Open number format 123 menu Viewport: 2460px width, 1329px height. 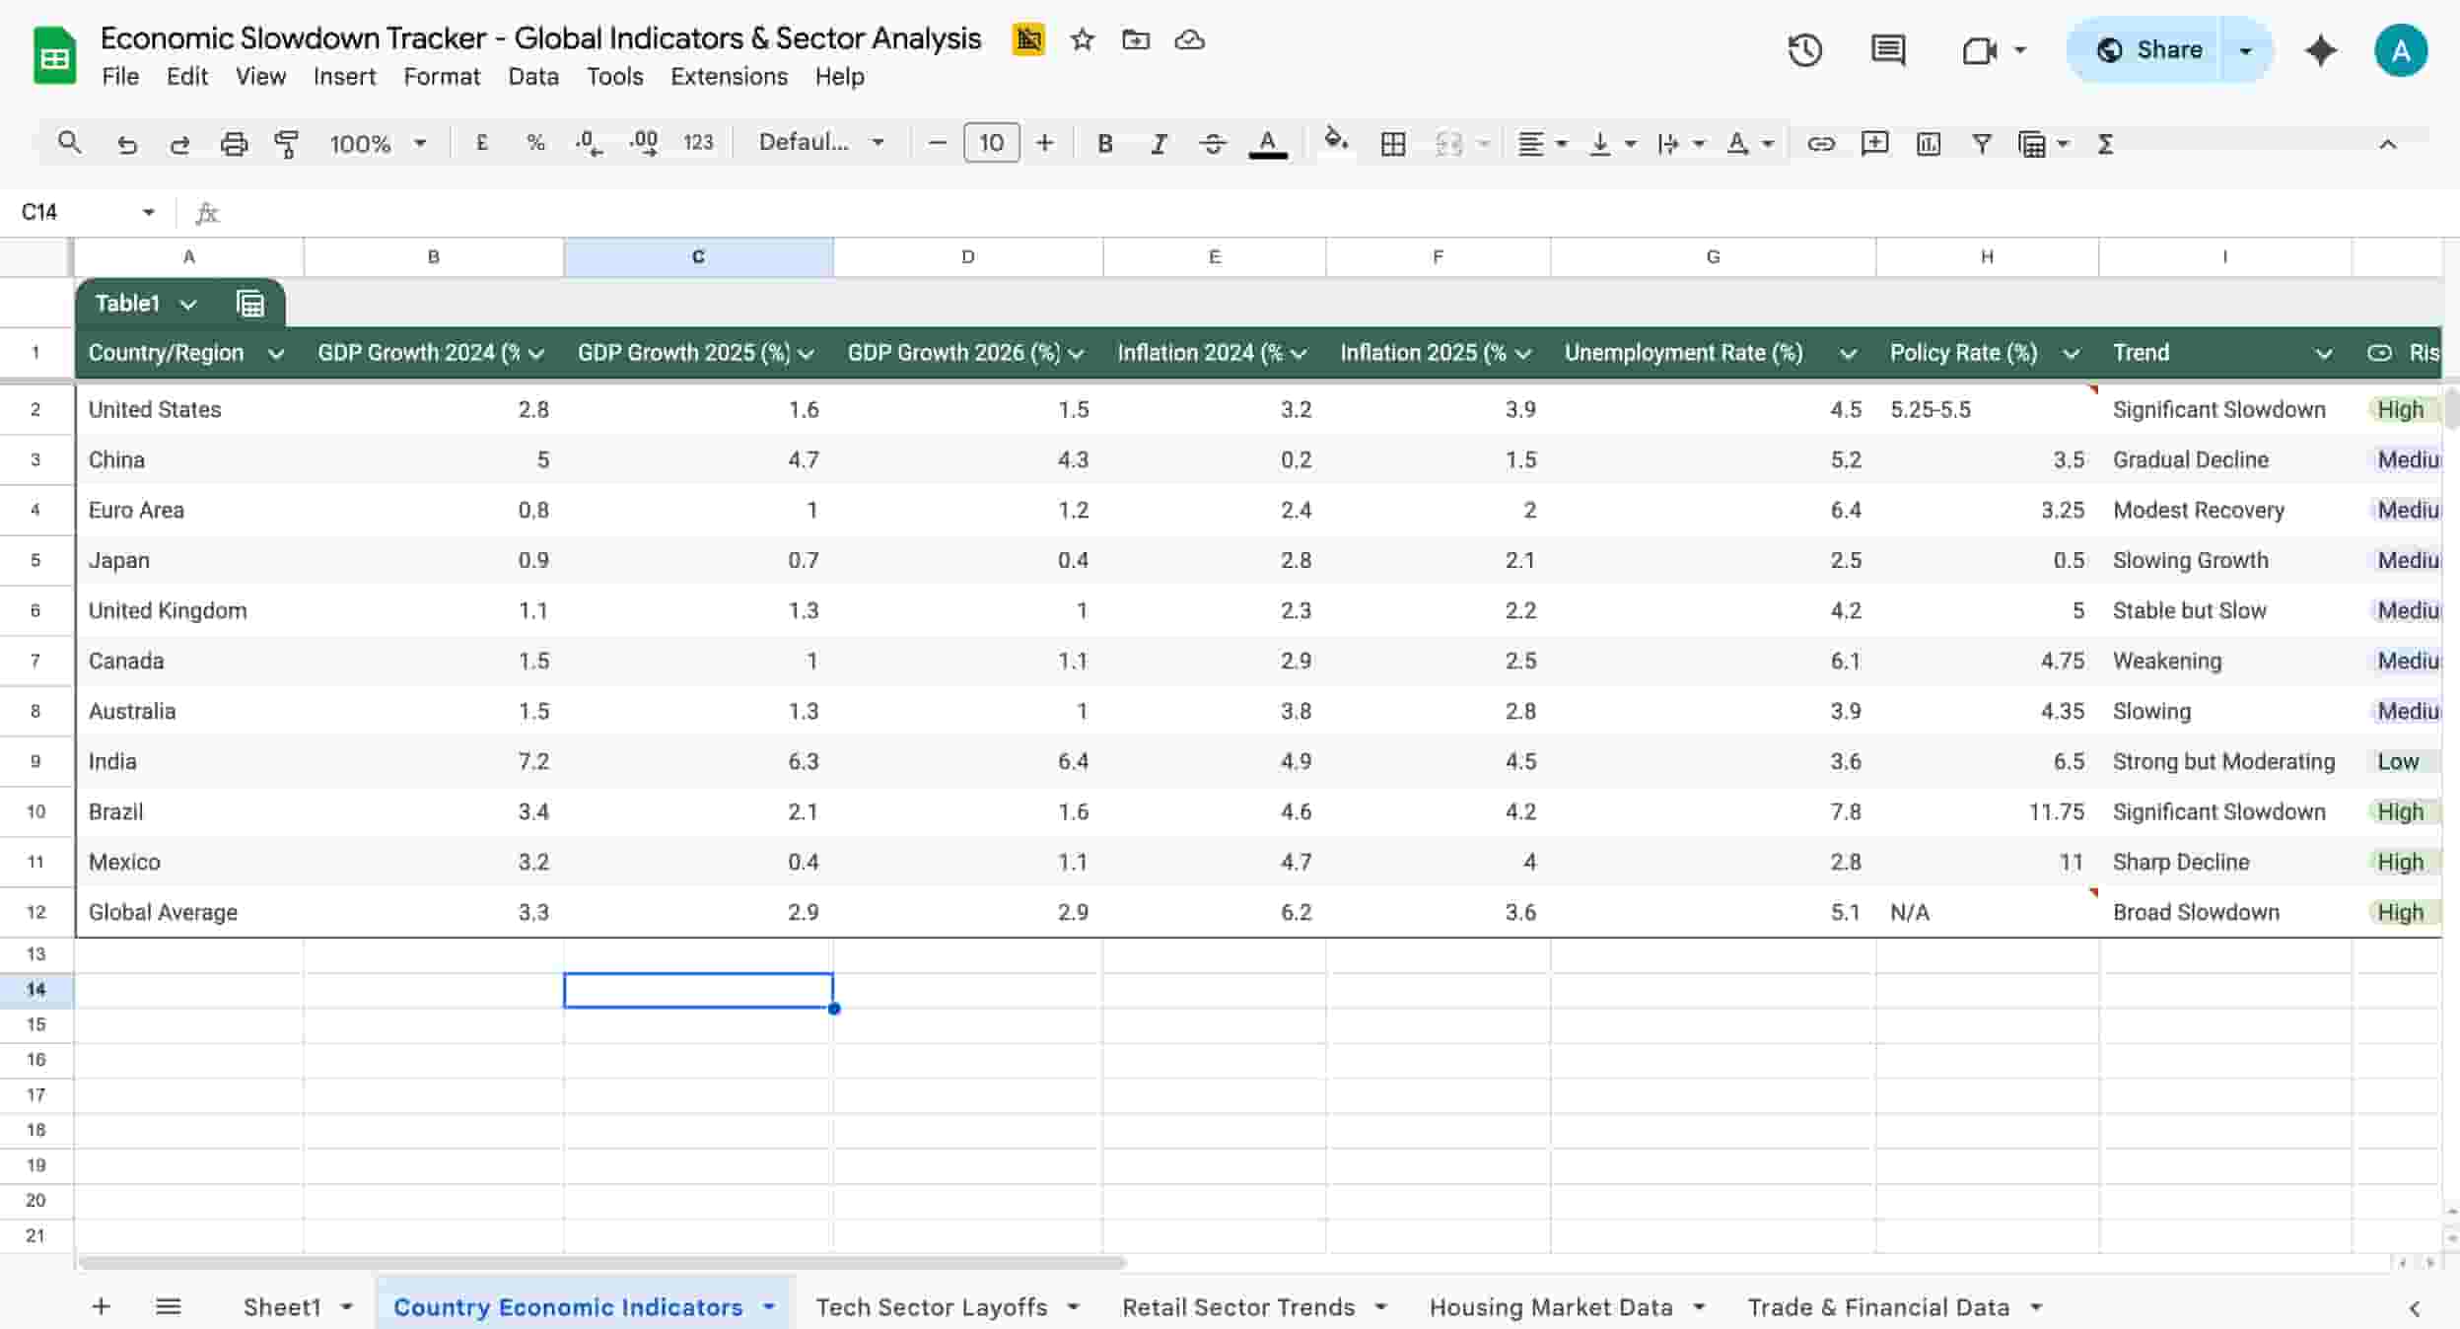pyautogui.click(x=698, y=143)
